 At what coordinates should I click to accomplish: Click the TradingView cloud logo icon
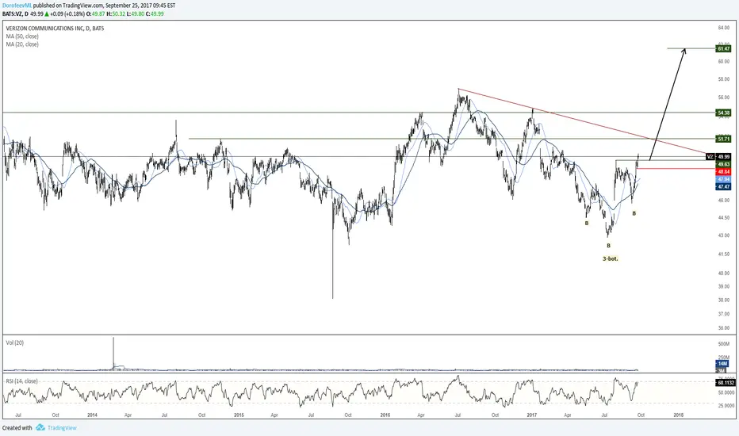tap(40, 427)
